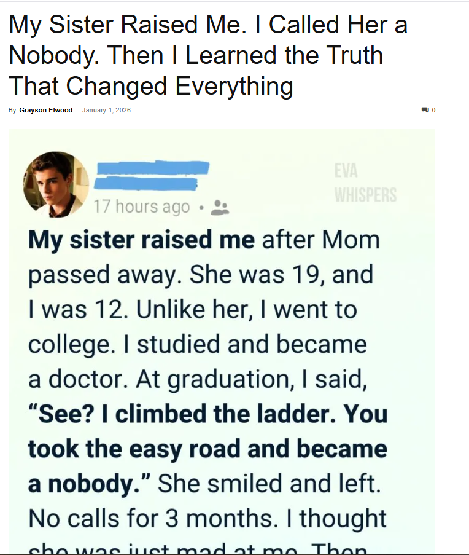This screenshot has width=469, height=555.
Task: Click the "college. I studied and became" line
Action: (x=197, y=344)
